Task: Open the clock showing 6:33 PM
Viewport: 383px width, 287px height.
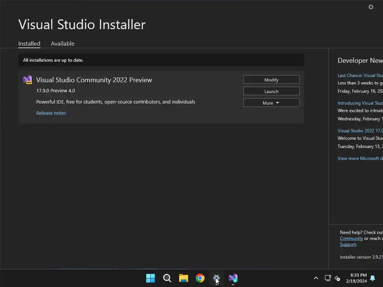Action: (356, 278)
